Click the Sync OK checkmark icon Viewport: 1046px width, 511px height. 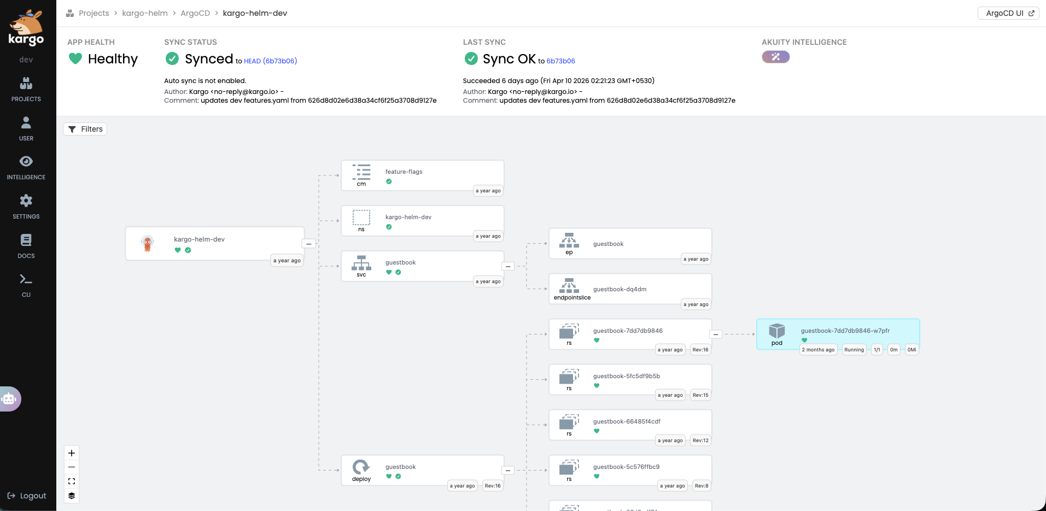tap(471, 58)
